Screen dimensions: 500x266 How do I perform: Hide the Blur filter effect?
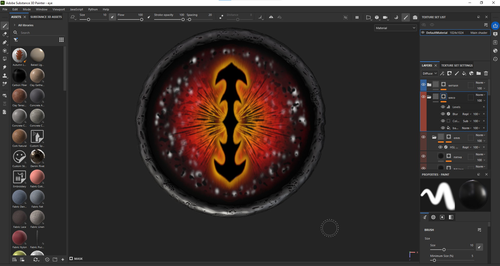[x=443, y=114]
